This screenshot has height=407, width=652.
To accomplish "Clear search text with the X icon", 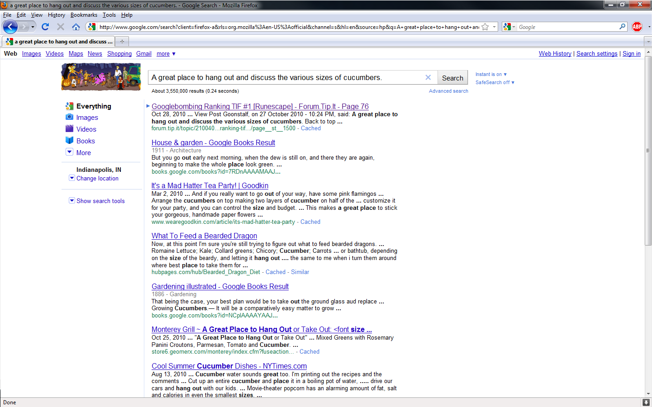I will coord(428,77).
